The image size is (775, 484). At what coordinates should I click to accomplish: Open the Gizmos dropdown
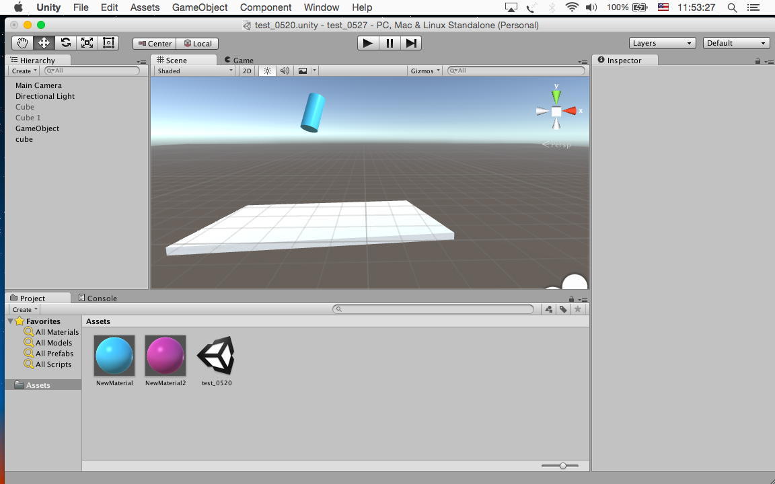(425, 71)
